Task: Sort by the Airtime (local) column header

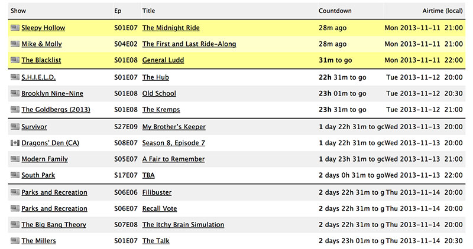Action: [442, 11]
